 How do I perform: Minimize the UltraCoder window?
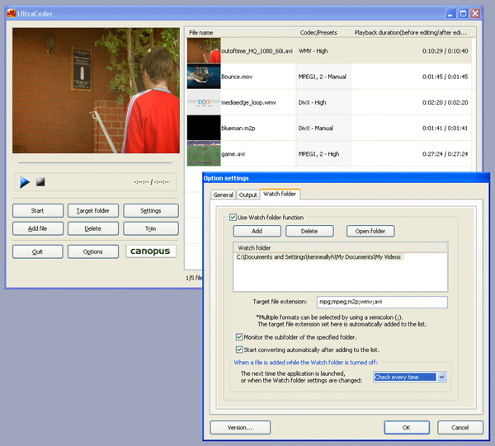click(450, 13)
